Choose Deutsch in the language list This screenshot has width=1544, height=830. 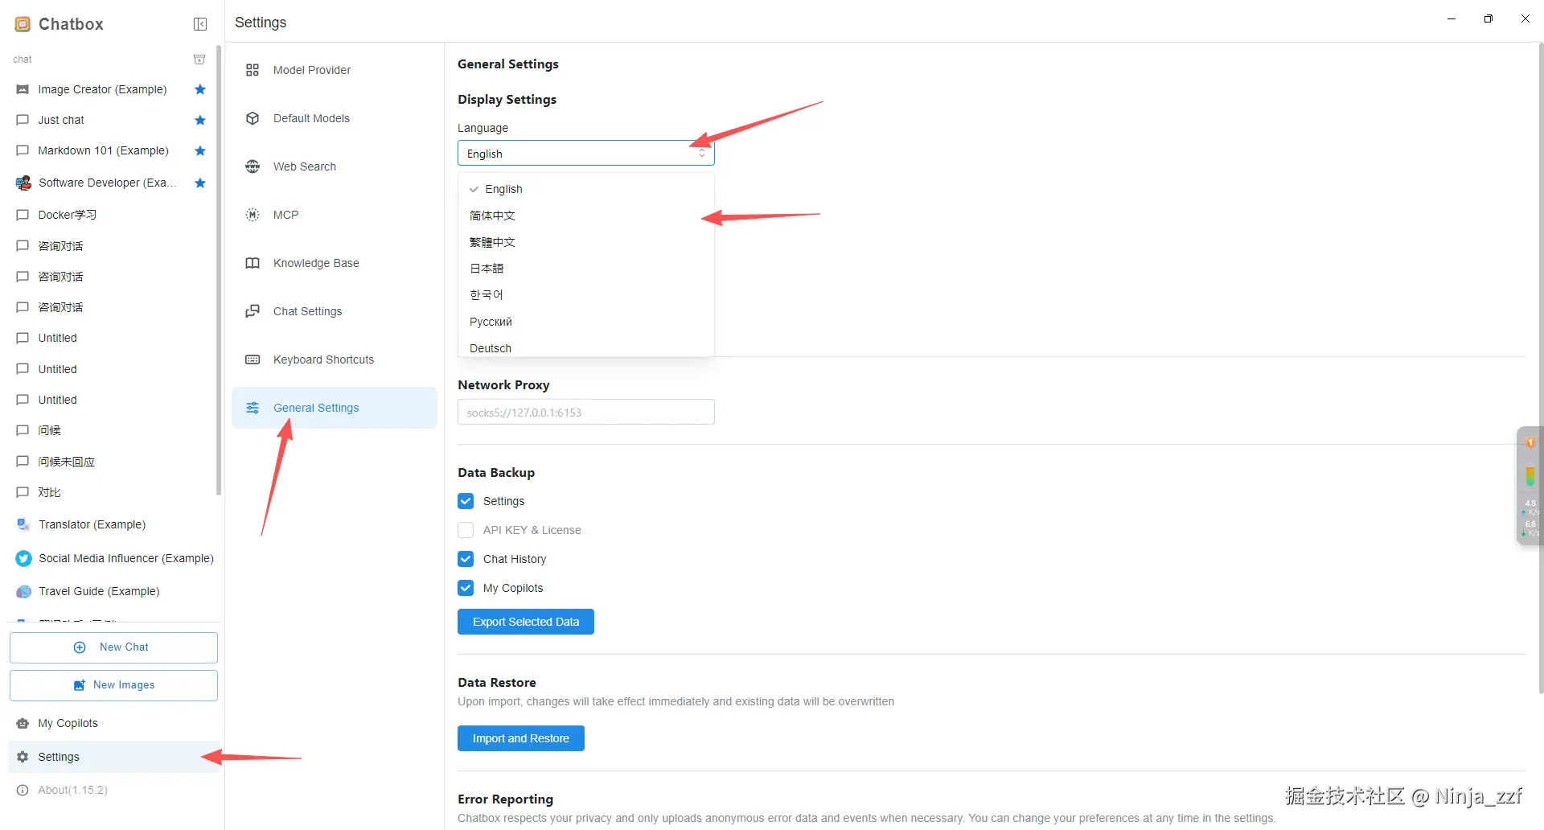491,348
